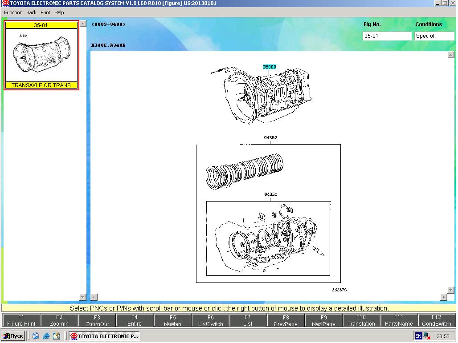Viewport: 458px width, 343px height.
Task: Click the diagram's horizontal scrollbar right arrow
Action: (444, 297)
